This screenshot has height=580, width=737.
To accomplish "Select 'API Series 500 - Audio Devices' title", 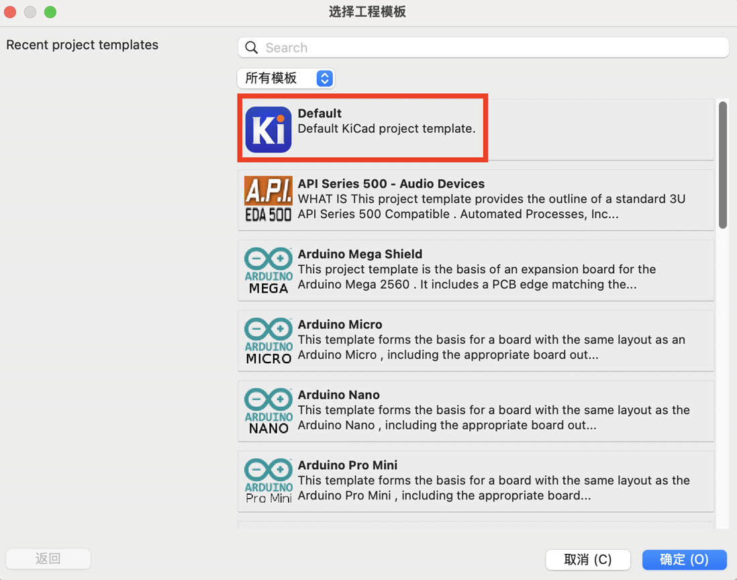I will coord(391,184).
